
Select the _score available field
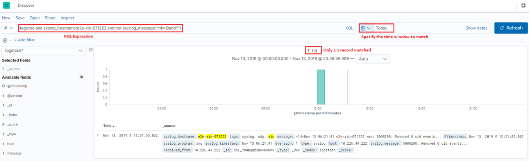12,124
